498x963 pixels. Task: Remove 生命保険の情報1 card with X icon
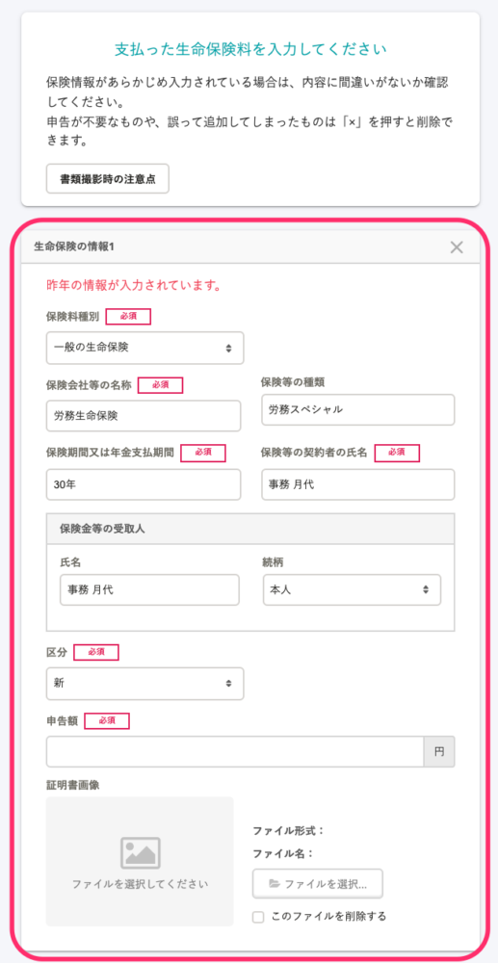(457, 247)
